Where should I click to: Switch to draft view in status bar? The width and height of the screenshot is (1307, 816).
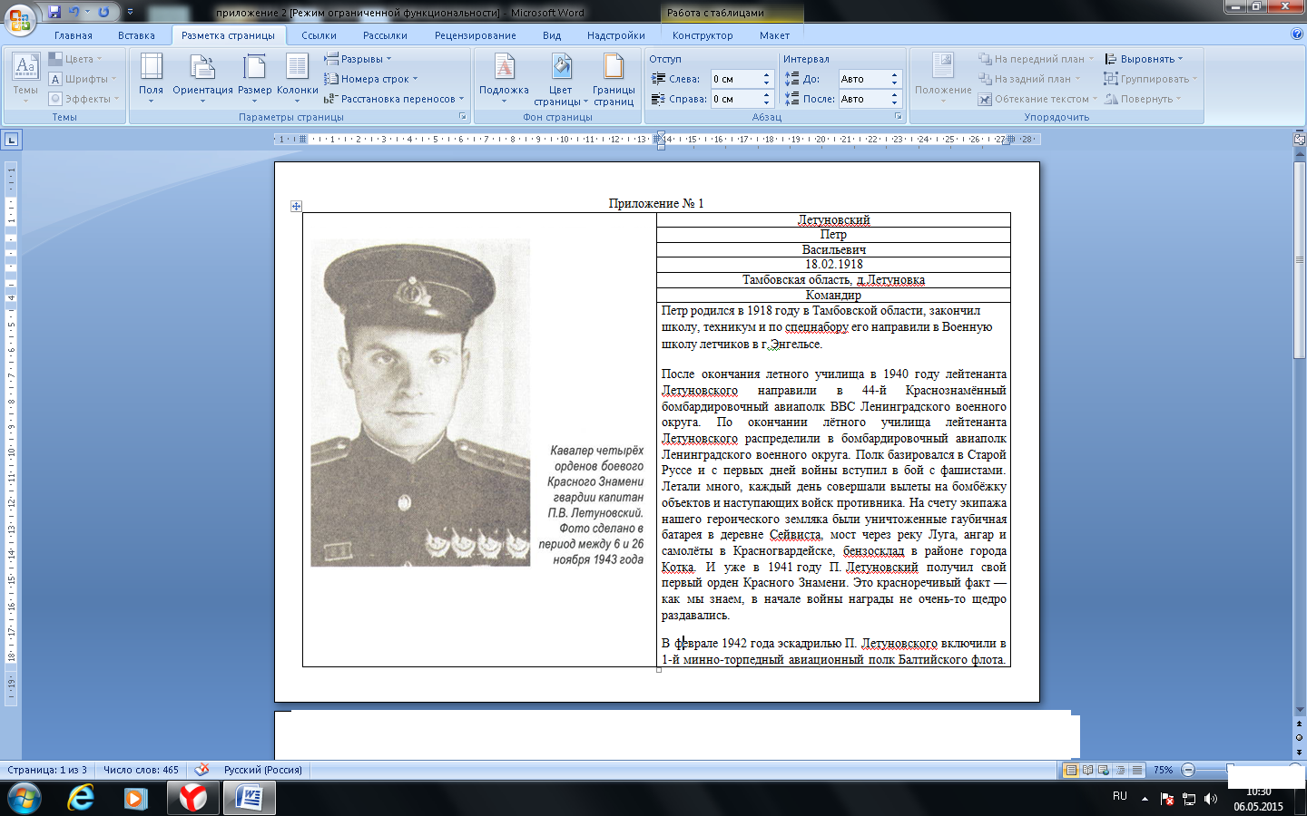[x=1137, y=770]
